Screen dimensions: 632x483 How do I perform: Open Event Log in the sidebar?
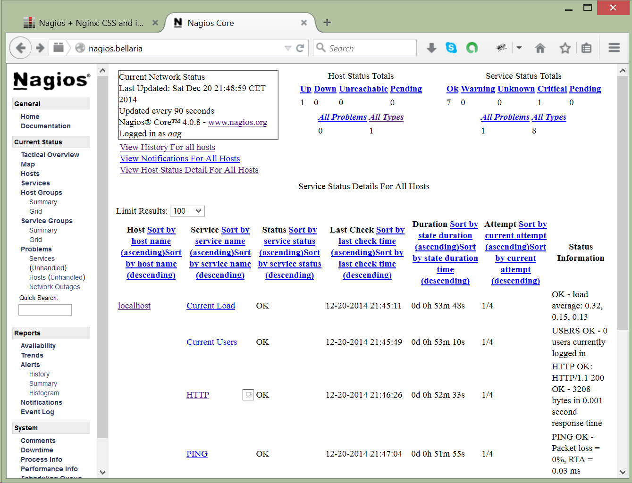click(37, 412)
